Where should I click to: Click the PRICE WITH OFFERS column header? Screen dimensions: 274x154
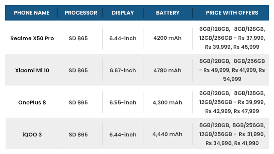(232, 13)
